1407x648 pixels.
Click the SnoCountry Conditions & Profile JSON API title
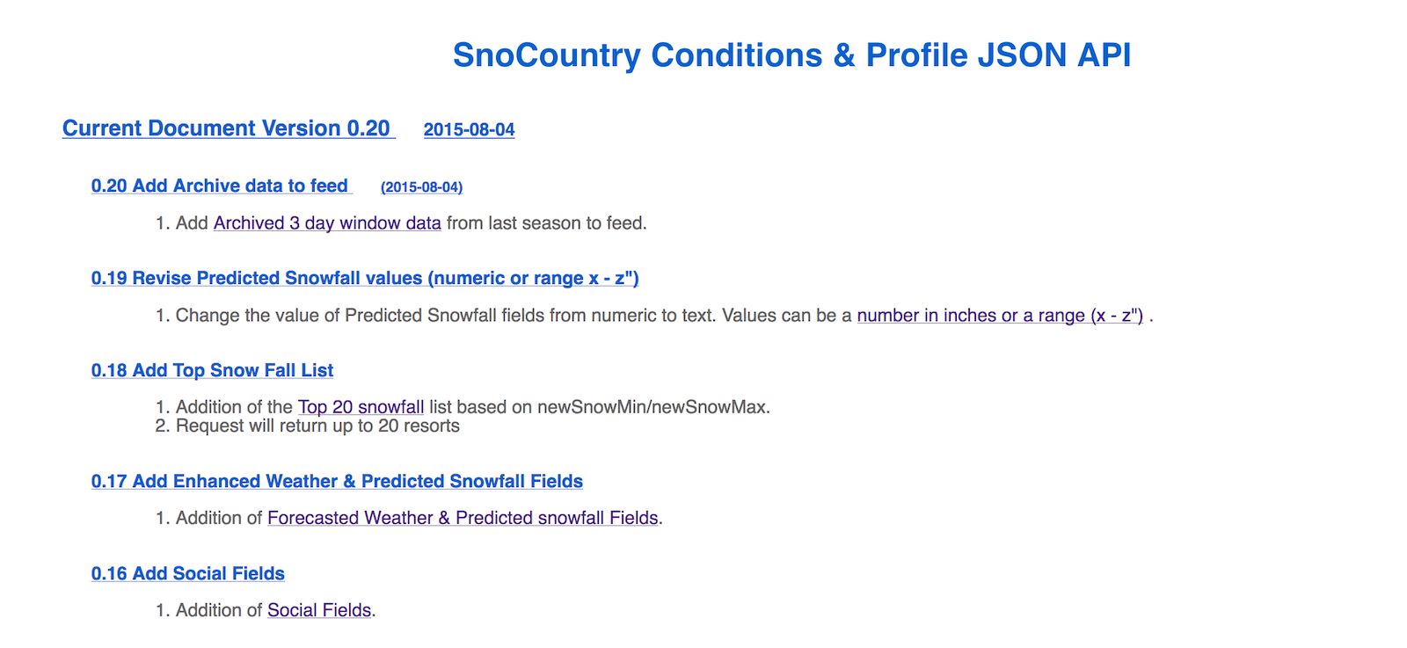point(791,55)
